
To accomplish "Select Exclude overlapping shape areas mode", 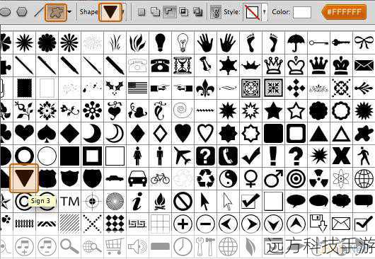I will [198, 11].
